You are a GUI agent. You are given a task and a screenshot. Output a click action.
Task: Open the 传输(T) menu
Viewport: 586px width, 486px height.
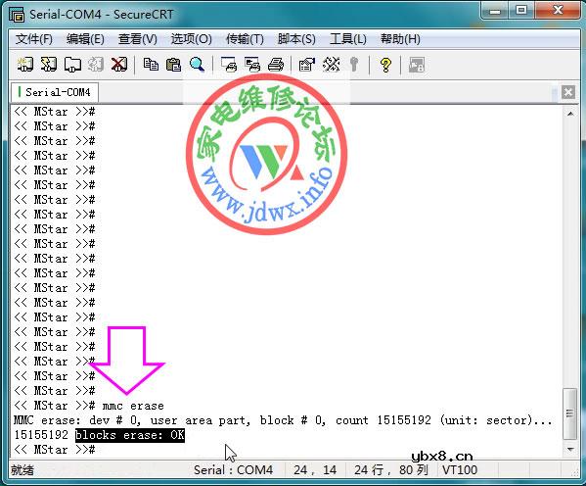(x=245, y=39)
